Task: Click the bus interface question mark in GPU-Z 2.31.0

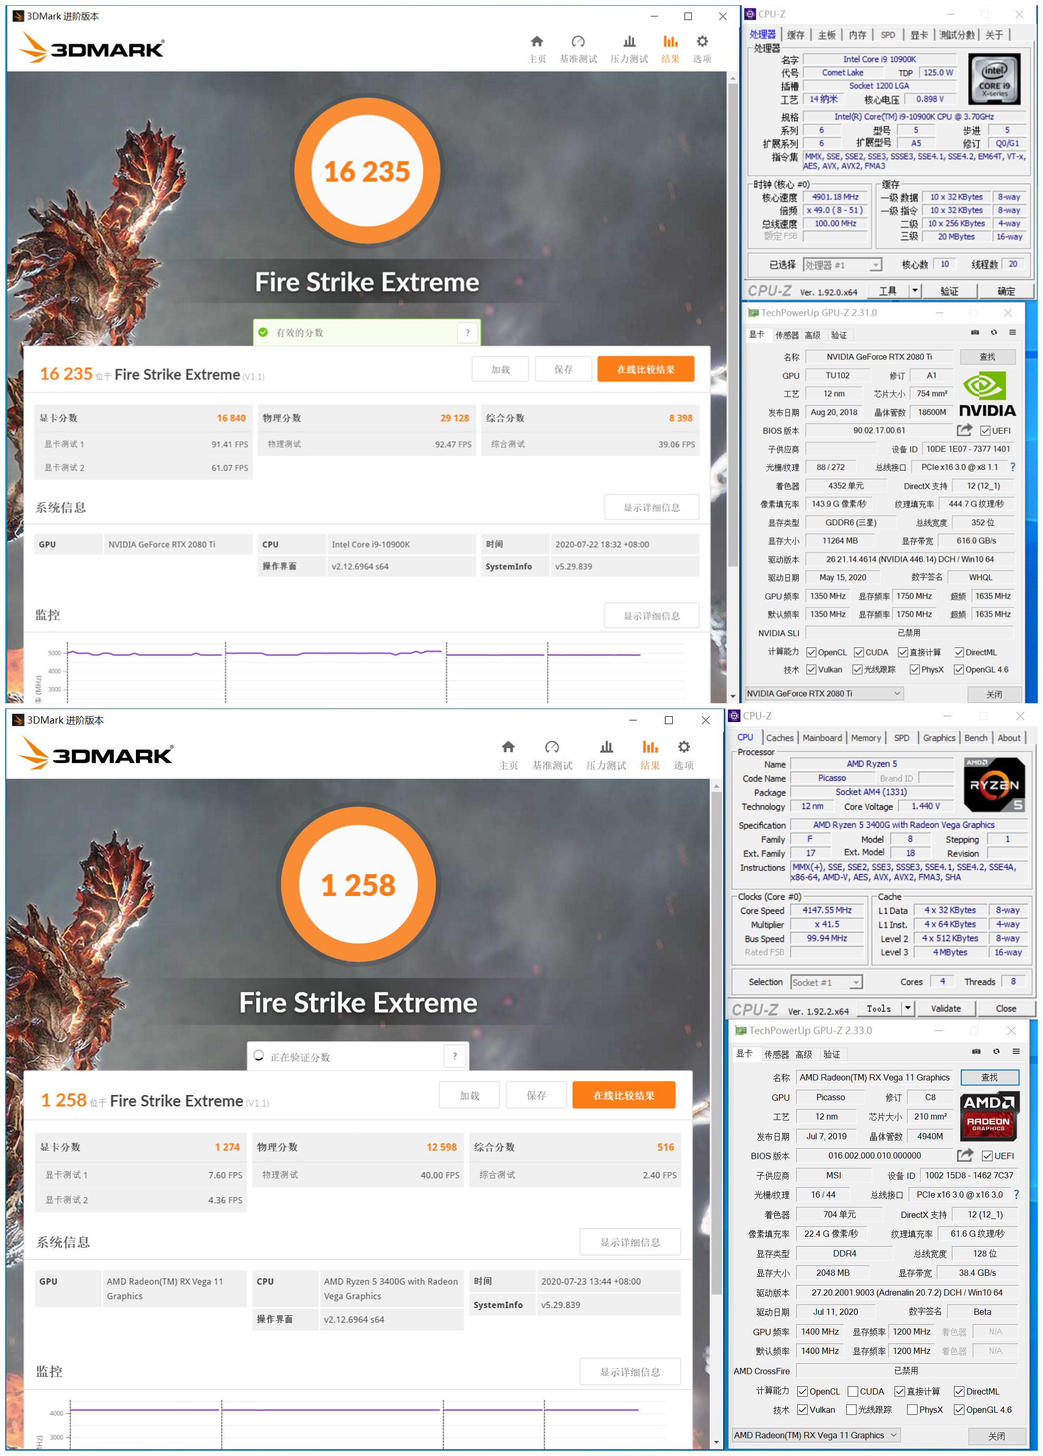Action: tap(1013, 467)
